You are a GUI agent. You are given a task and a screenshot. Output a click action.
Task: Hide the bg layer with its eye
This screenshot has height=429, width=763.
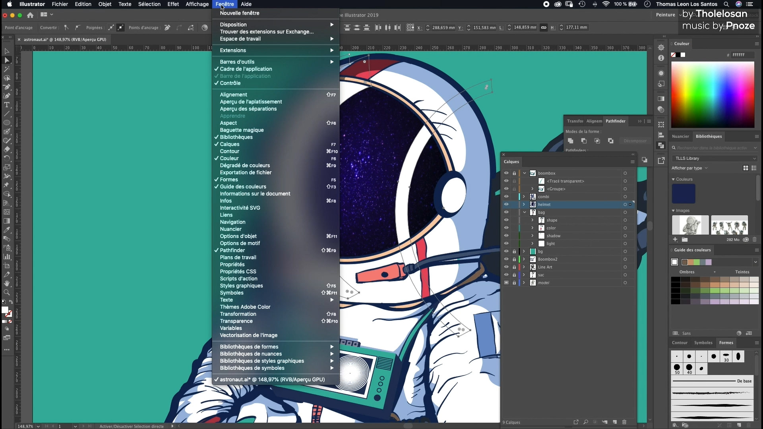(506, 251)
